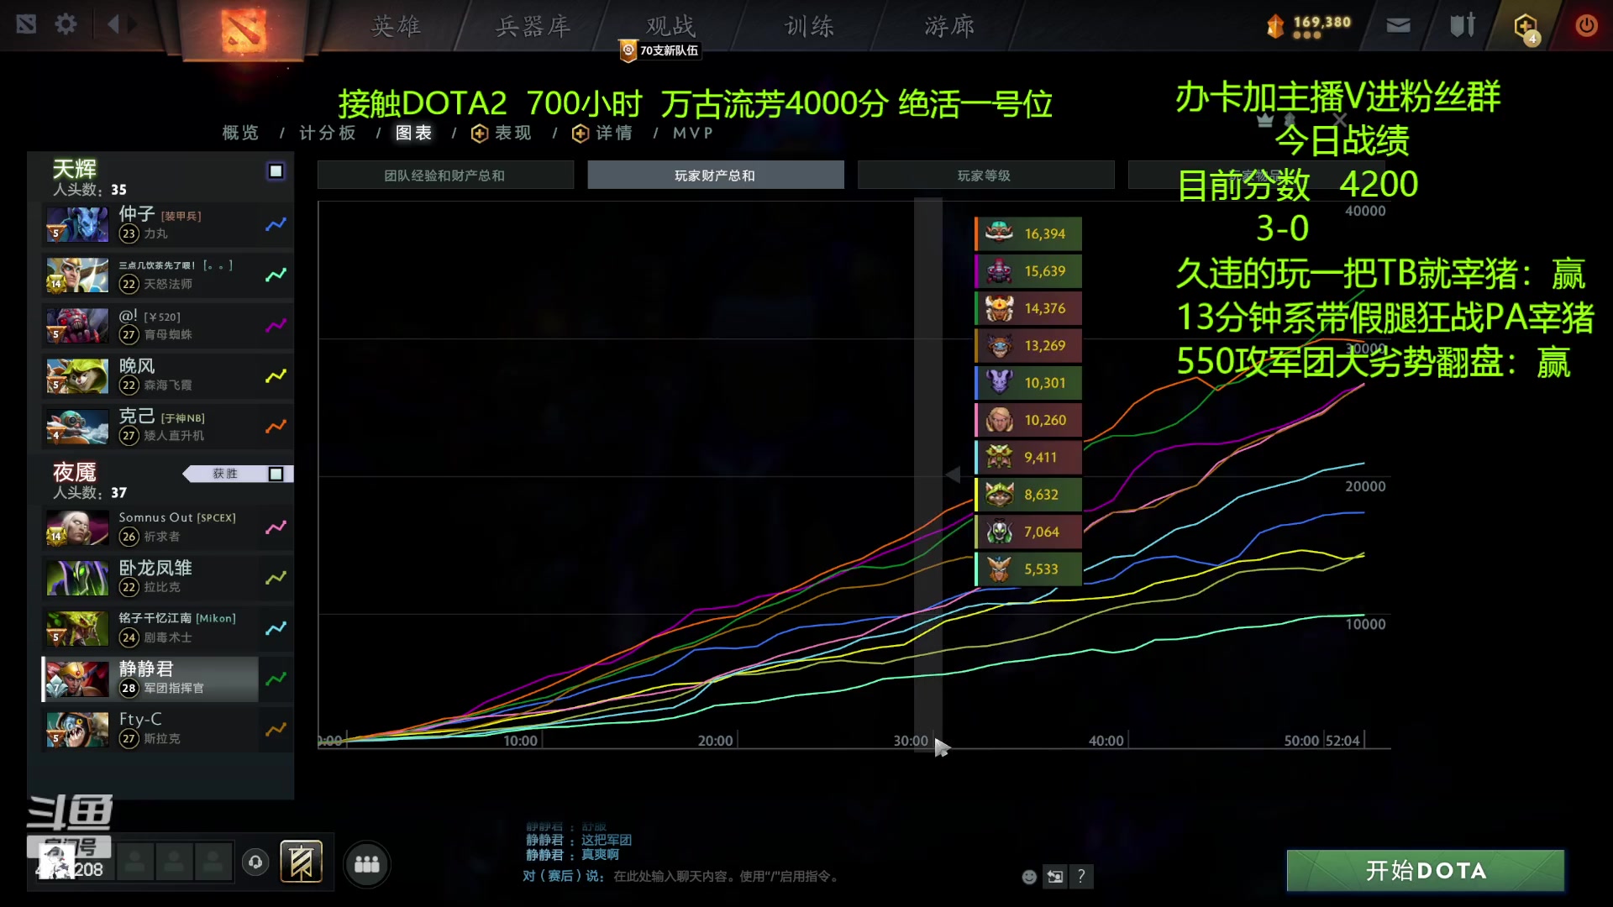Click the 30:00 timeline marker
The width and height of the screenshot is (1613, 907).
point(911,741)
